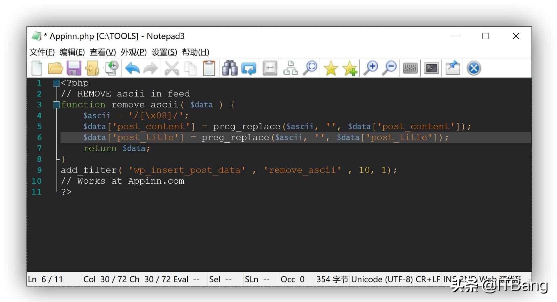Open the 帮助(H) menu
Image resolution: width=557 pixels, height=302 pixels.
[195, 52]
